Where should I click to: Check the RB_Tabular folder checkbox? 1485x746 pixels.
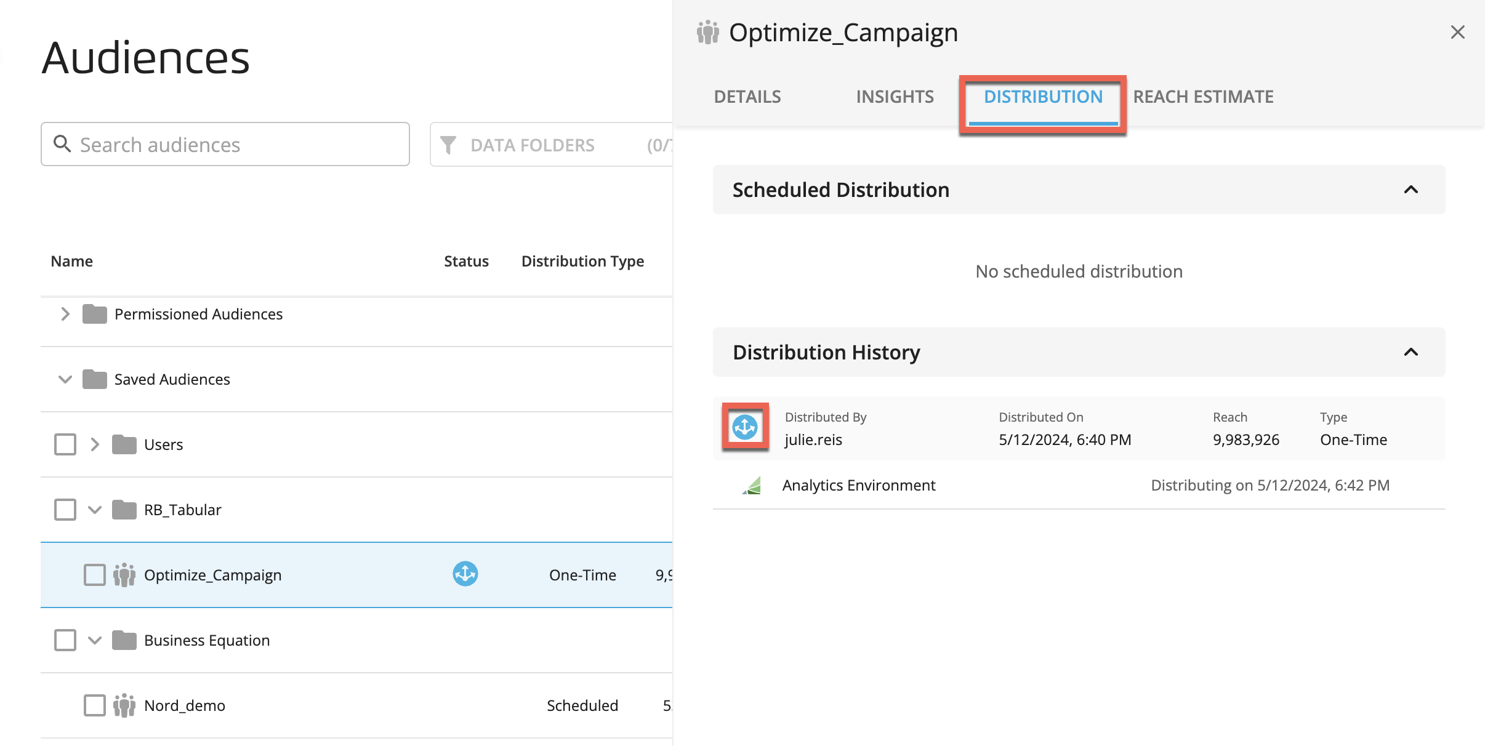pos(65,510)
